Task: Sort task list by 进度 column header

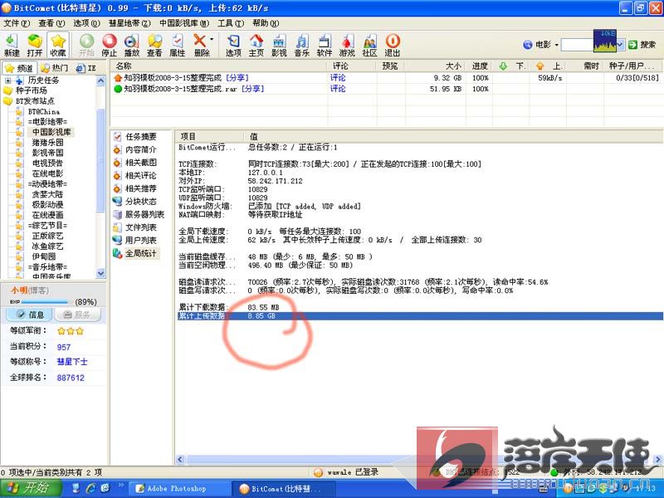Action: 480,66
